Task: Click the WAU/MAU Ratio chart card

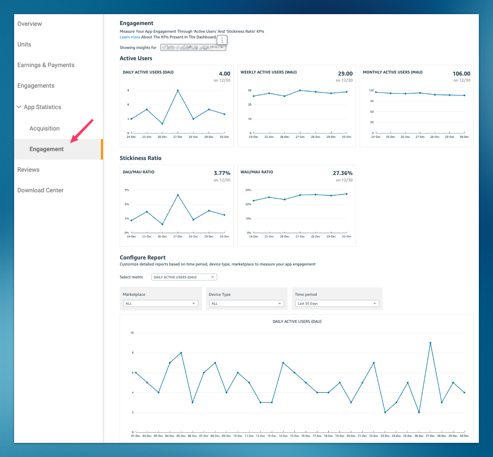Action: coord(296,205)
